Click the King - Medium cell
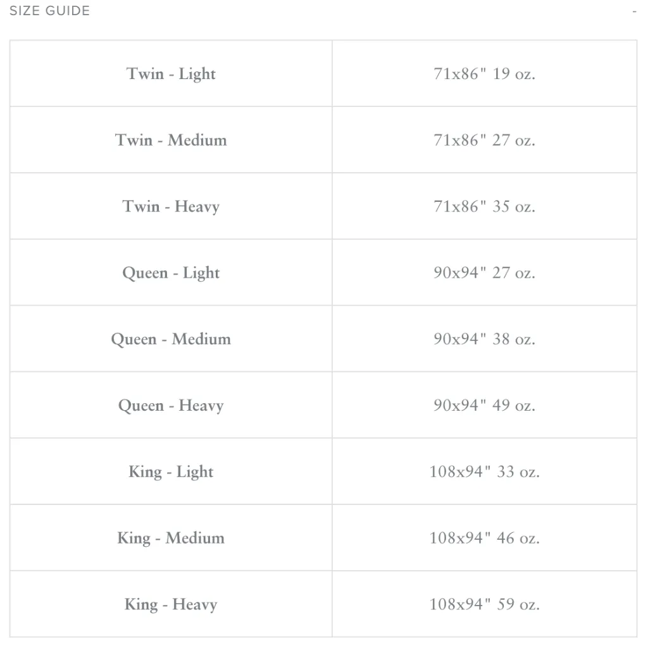The width and height of the screenshot is (648, 648). click(171, 538)
